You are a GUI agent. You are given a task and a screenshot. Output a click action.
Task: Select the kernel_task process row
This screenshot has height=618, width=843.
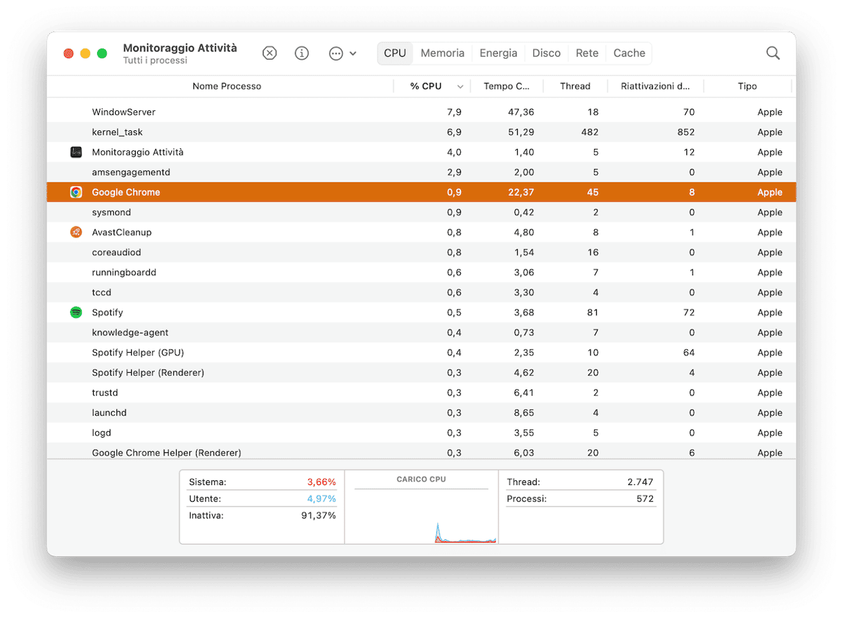pos(422,132)
